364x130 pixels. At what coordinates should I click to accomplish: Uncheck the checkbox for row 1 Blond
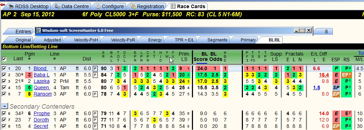pos(4,68)
